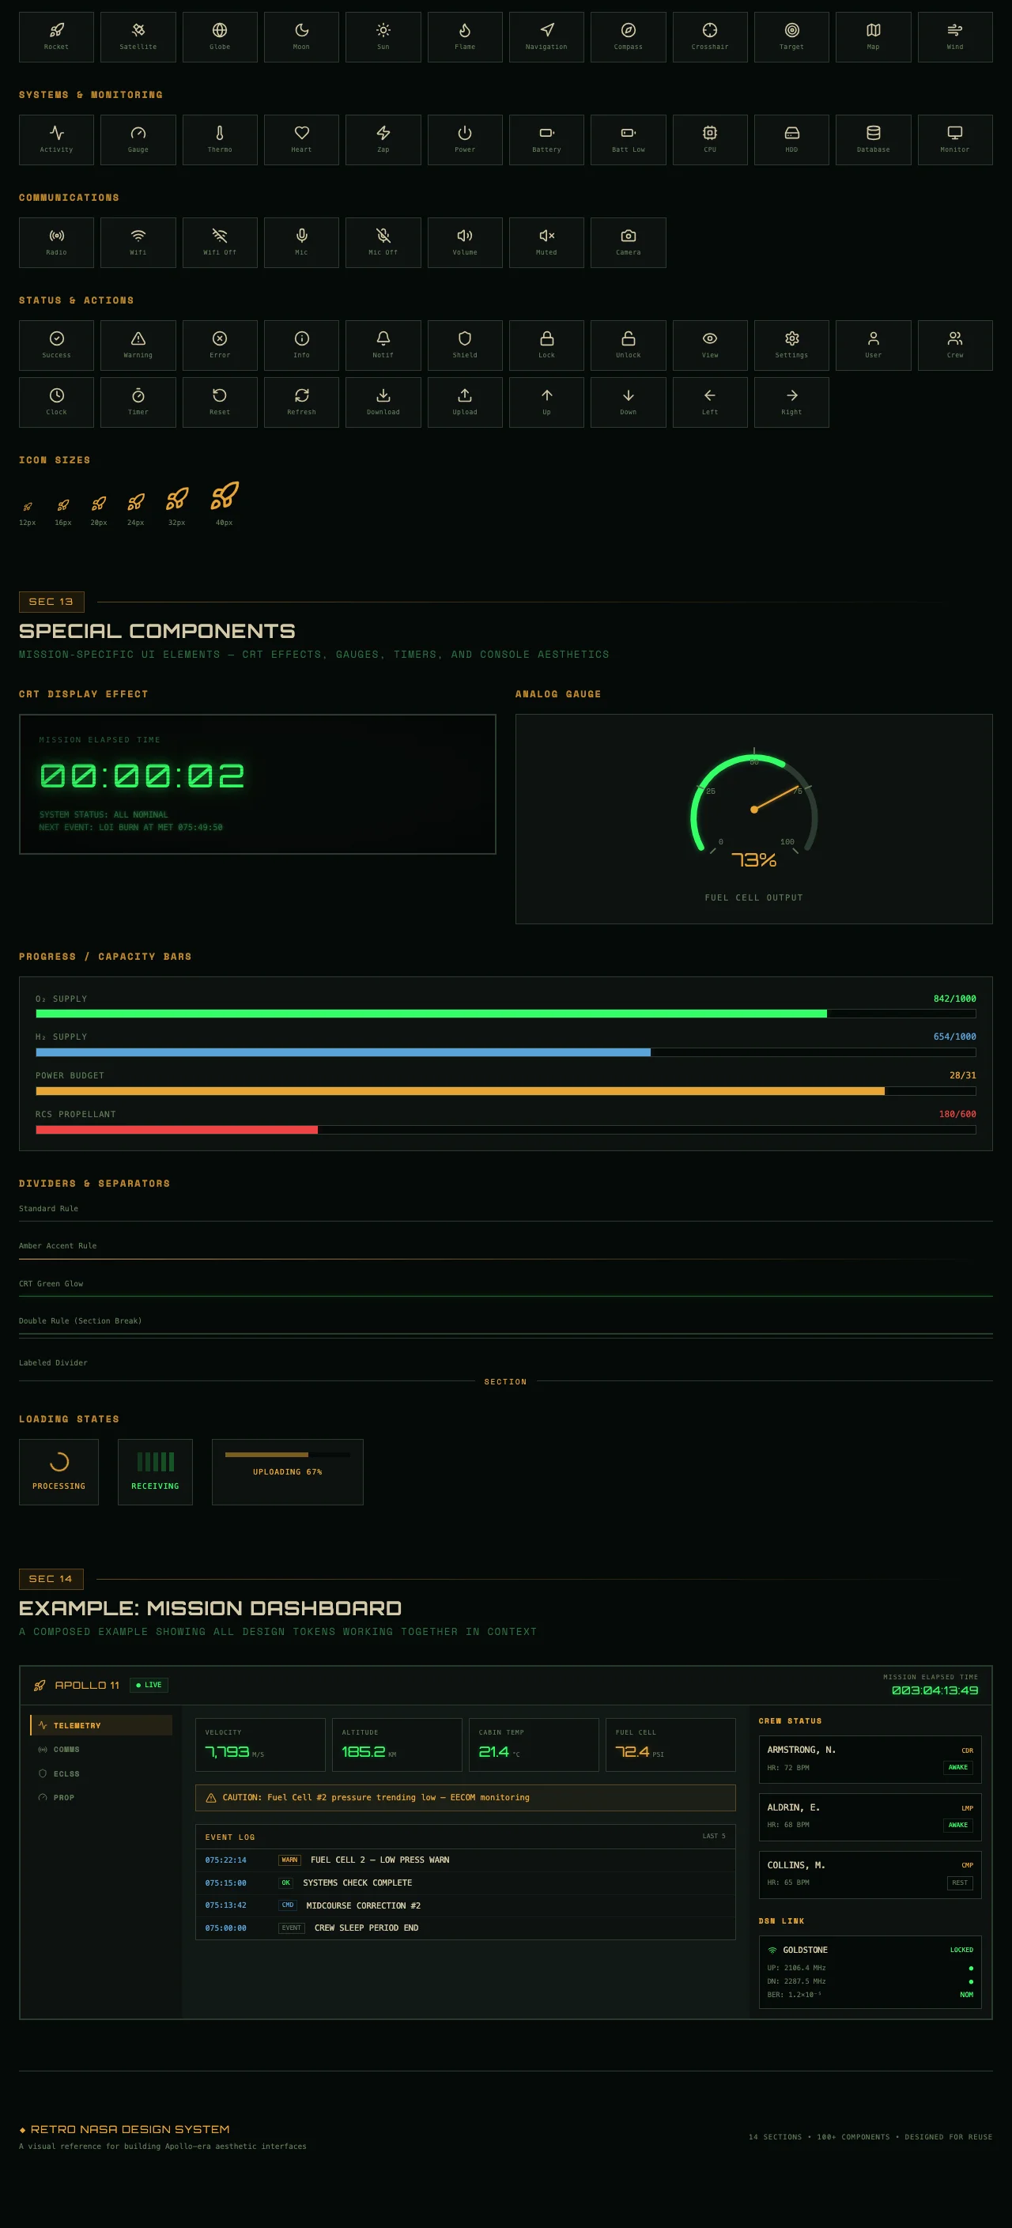Click the Altitude 185.2 telemetry card
The image size is (1012, 2228).
[397, 1744]
